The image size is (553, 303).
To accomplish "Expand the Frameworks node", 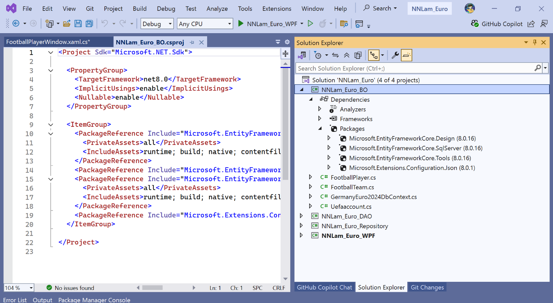I will click(320, 119).
